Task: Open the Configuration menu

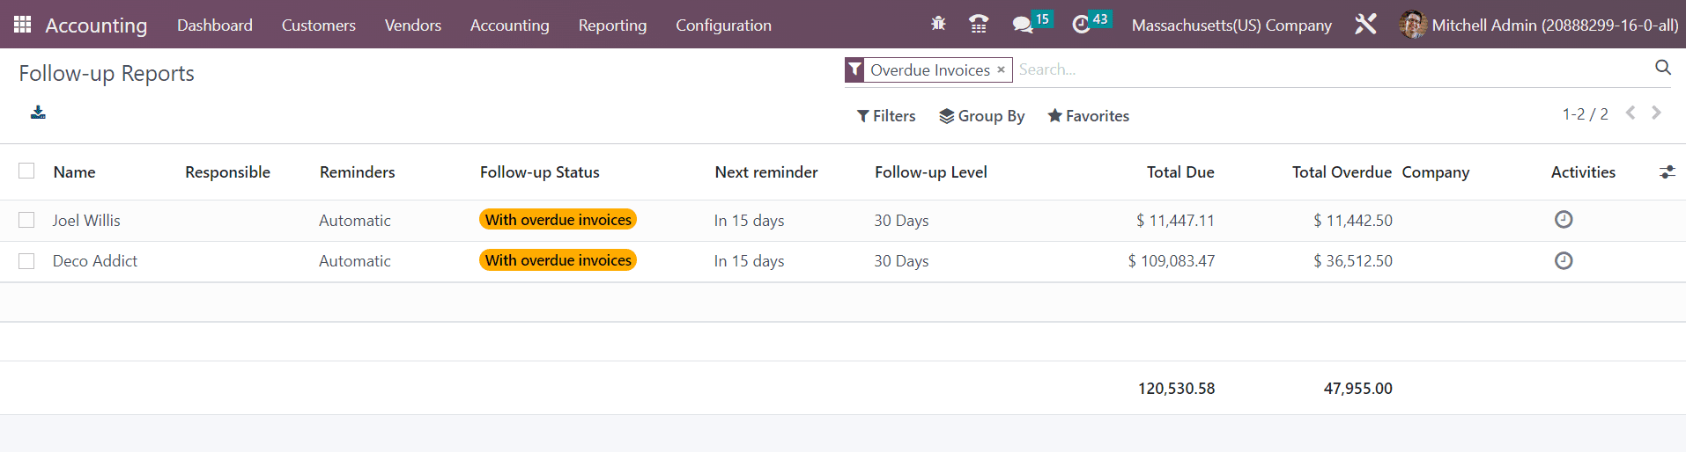Action: tap(723, 26)
